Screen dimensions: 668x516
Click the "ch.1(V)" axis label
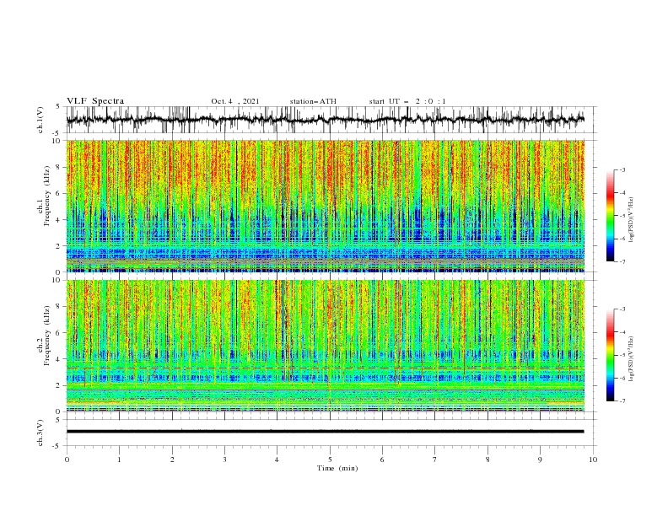coord(40,120)
